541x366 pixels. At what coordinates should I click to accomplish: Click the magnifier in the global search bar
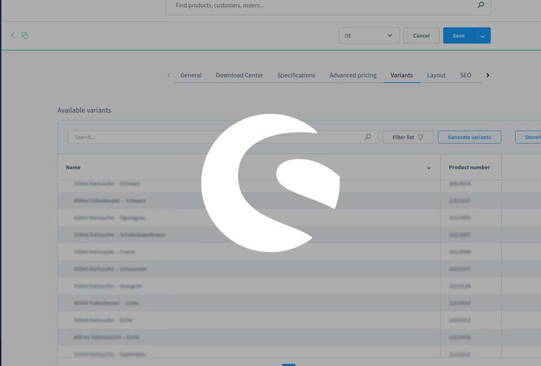[x=480, y=5]
